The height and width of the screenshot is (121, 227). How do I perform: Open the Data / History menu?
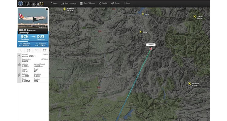(87, 3)
